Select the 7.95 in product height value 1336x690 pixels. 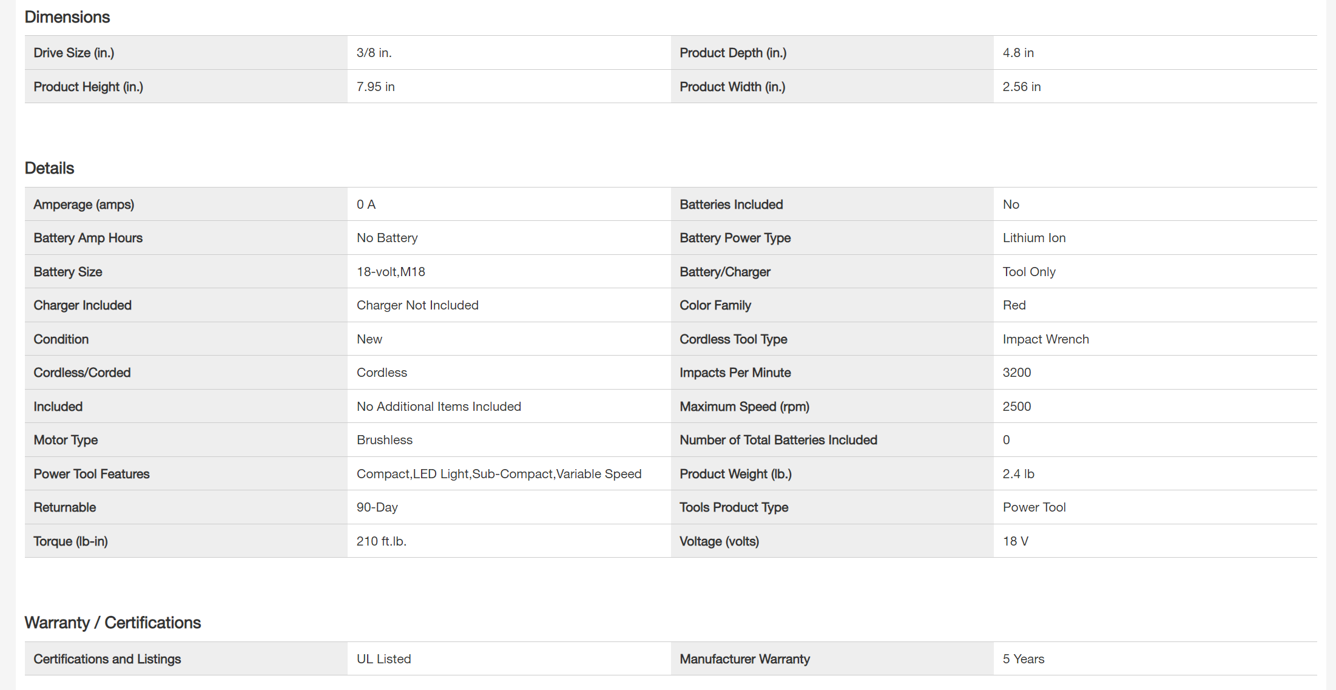tap(376, 87)
